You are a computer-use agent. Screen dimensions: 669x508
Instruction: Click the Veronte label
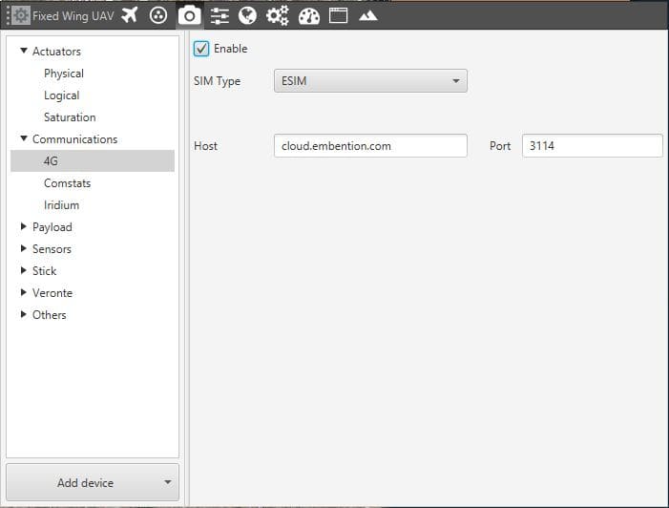[x=52, y=293]
